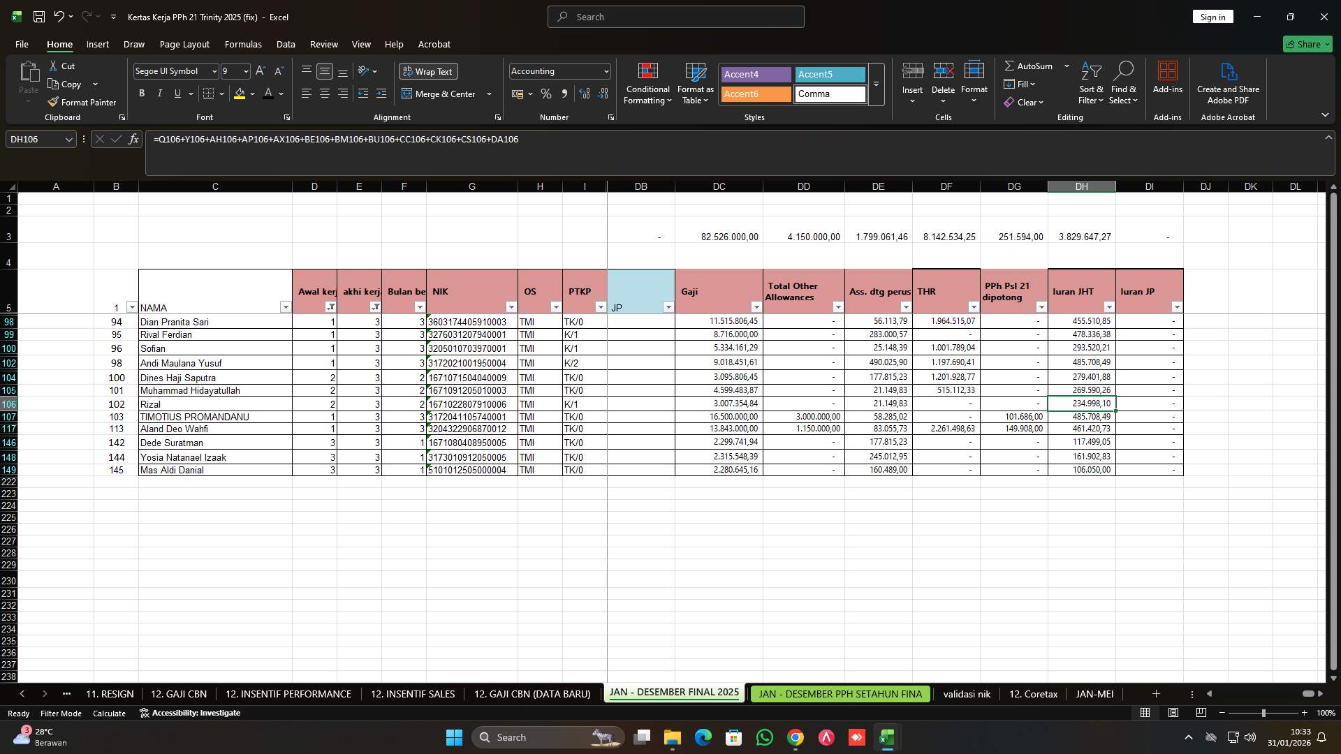Toggle Wrap Text on the cell
Screen dimensions: 1341x754
[427, 71]
